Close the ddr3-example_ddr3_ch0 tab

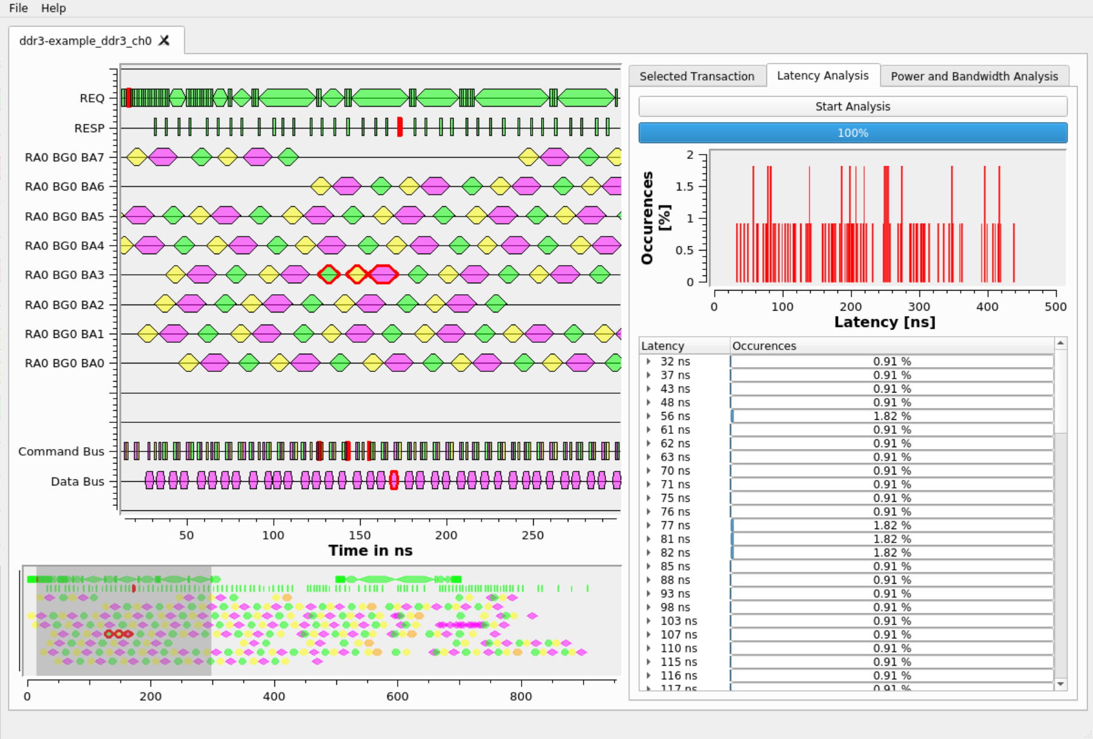point(164,41)
